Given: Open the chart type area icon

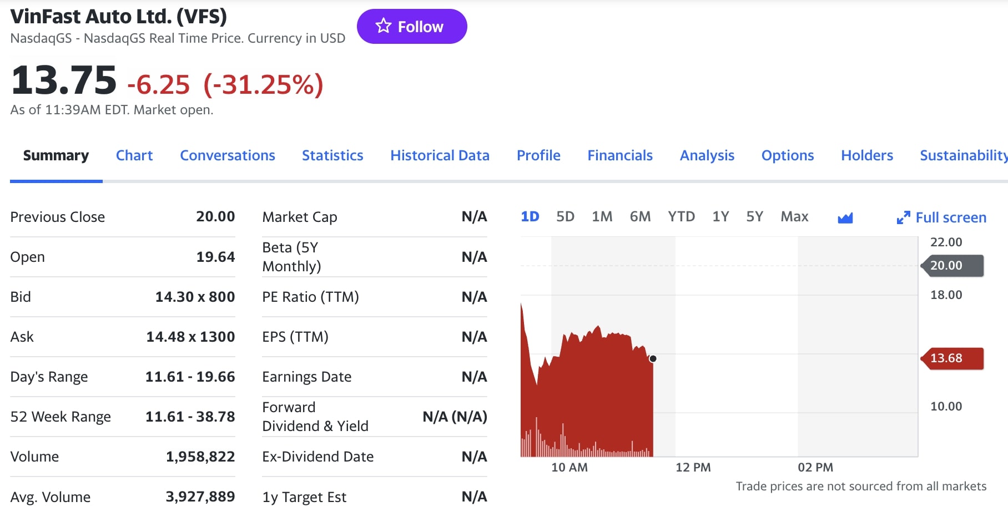Looking at the screenshot, I should point(845,217).
